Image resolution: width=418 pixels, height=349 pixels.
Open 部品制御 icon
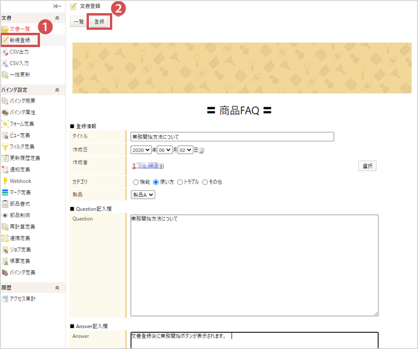tap(5, 215)
